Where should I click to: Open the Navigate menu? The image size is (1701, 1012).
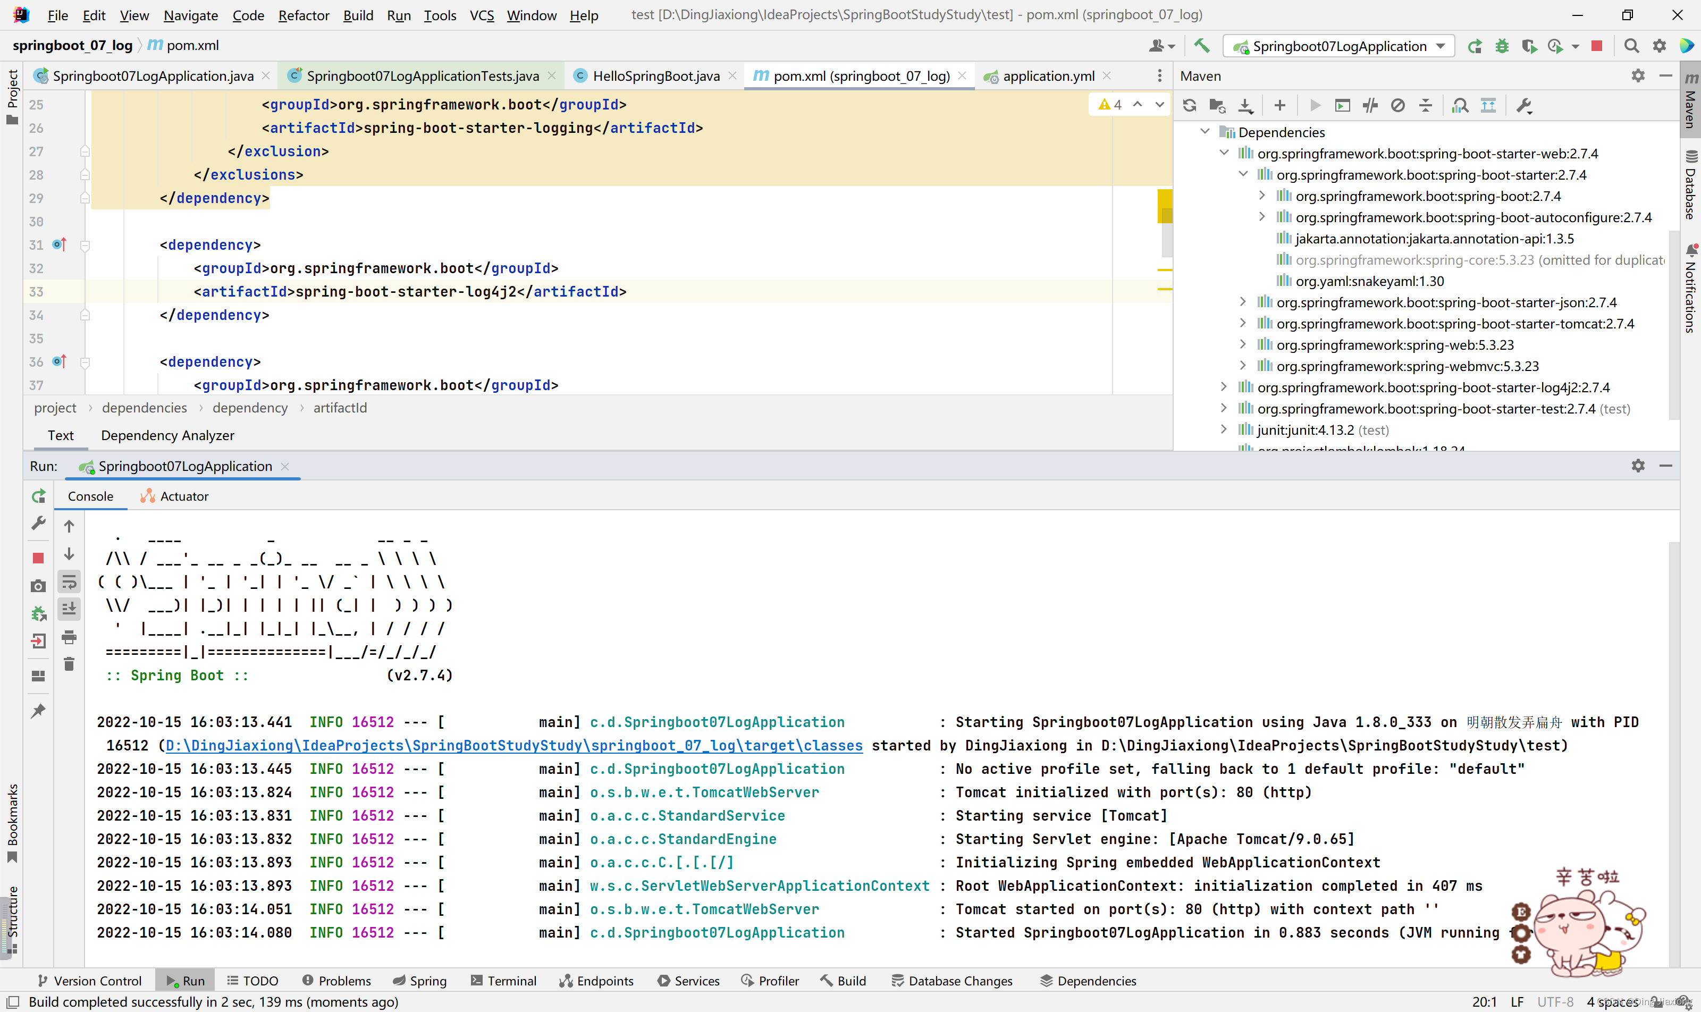tap(190, 15)
